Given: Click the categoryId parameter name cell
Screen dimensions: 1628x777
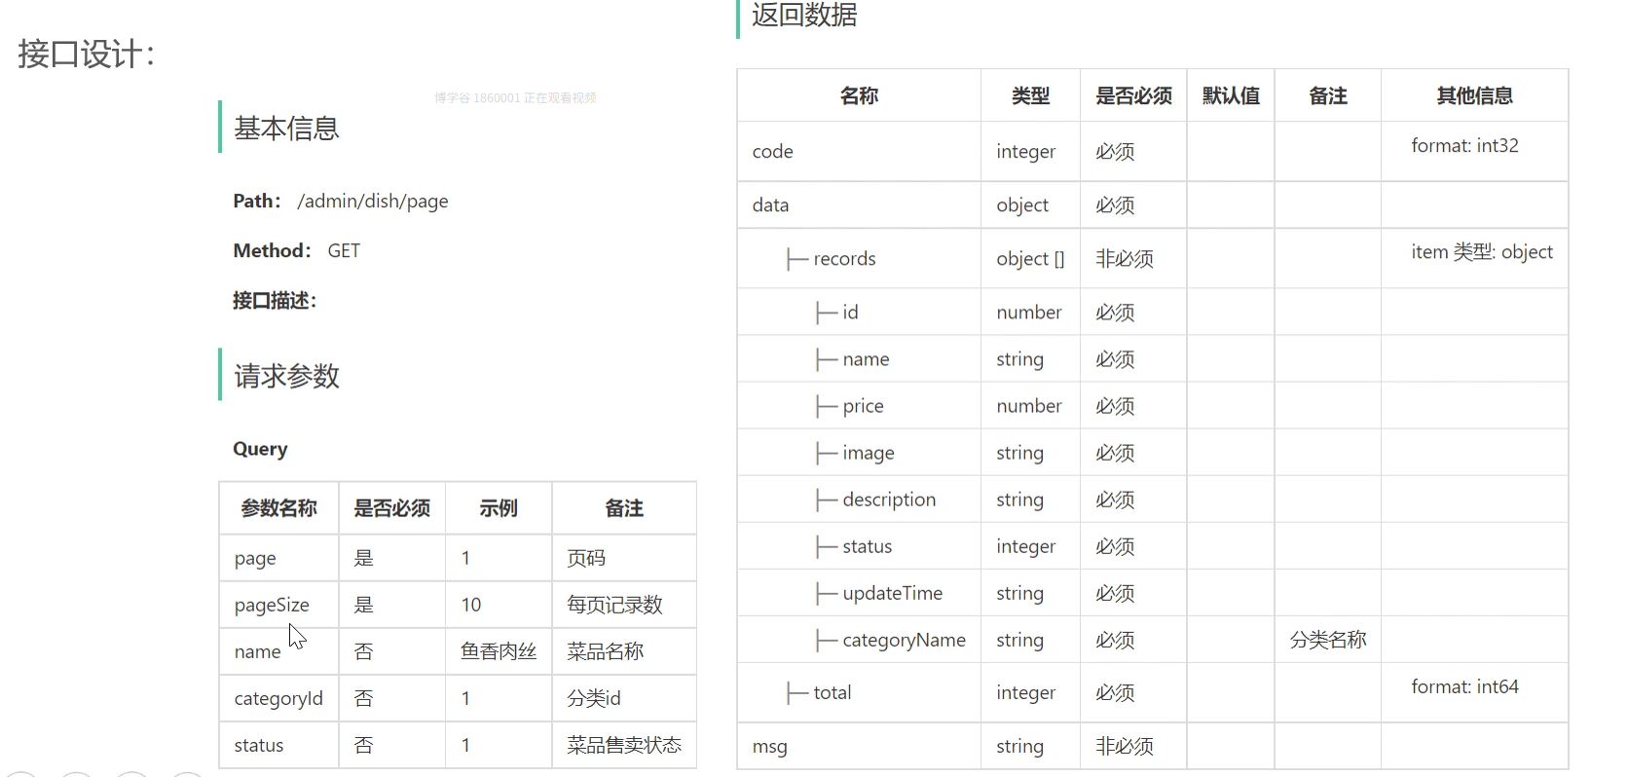Looking at the screenshot, I should point(278,698).
